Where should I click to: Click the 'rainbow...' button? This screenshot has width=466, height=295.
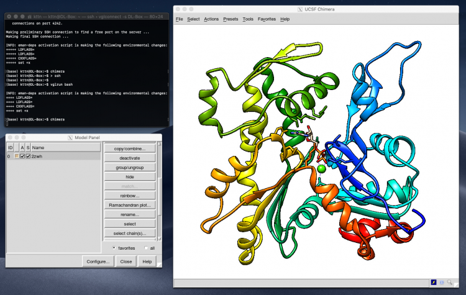pyautogui.click(x=130, y=195)
